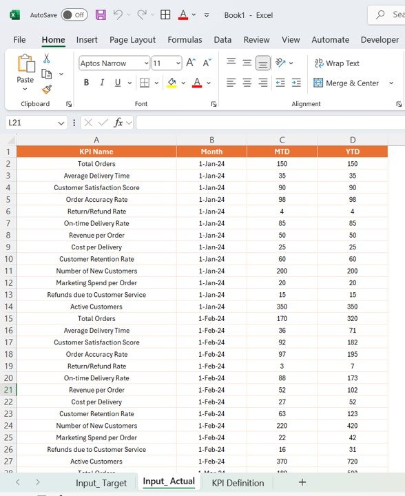Image resolution: width=405 pixels, height=496 pixels.
Task: Switch to the View tab
Action: pyautogui.click(x=291, y=39)
